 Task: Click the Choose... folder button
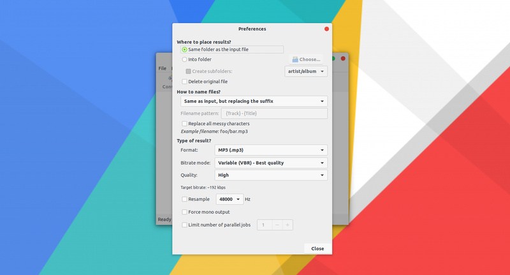pos(306,59)
